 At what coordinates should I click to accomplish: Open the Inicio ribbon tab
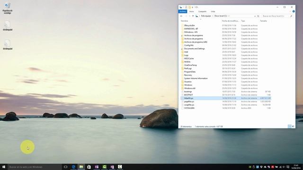(x=191, y=11)
